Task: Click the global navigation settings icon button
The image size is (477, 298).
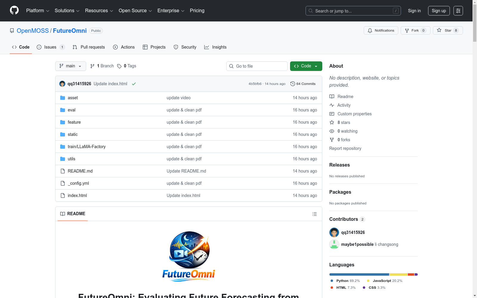Action: coord(458,11)
